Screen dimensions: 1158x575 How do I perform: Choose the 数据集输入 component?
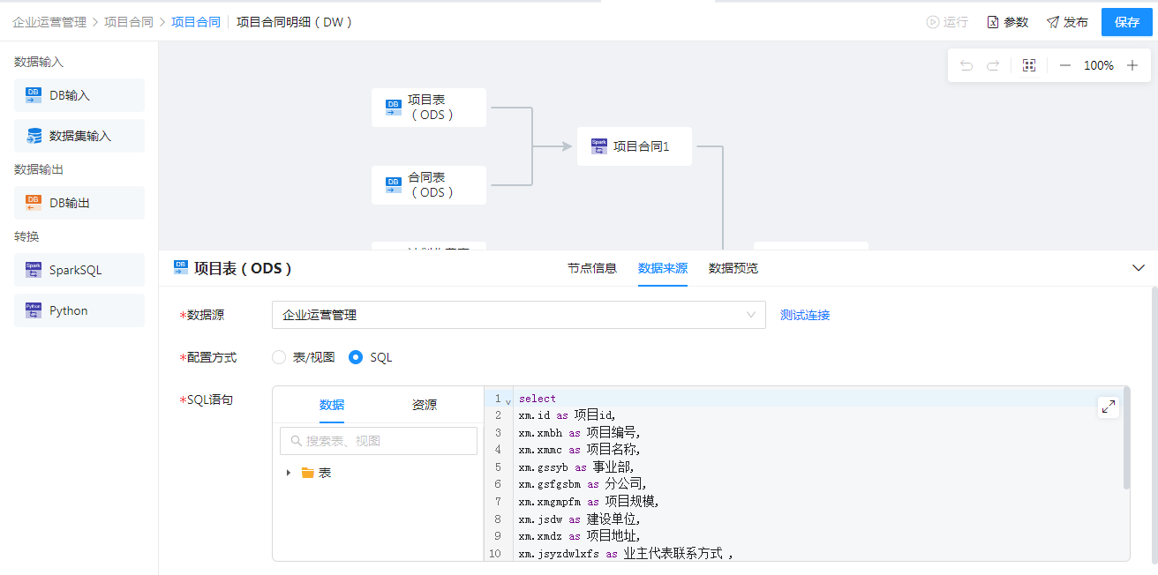point(79,136)
